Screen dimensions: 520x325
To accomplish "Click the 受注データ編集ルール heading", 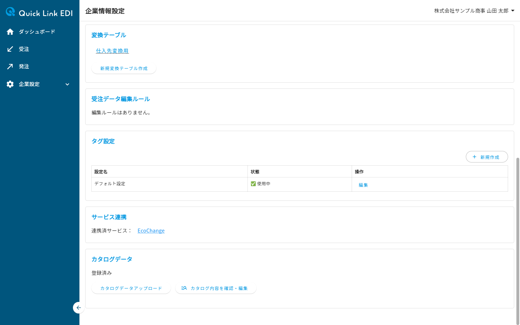I will [121, 99].
